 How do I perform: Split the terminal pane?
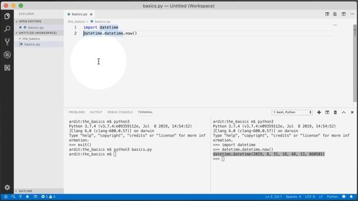pyautogui.click(x=327, y=112)
